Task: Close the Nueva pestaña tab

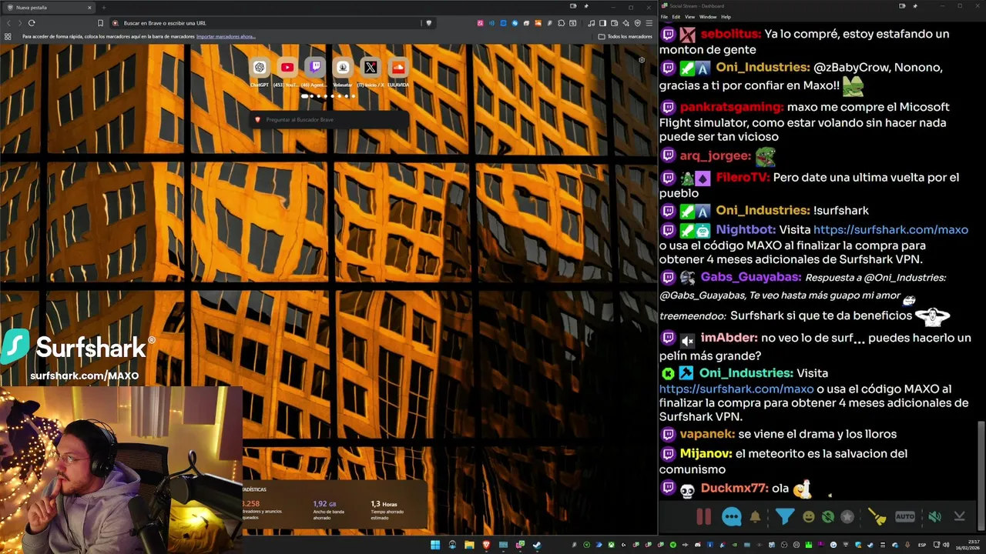Action: 89,8
